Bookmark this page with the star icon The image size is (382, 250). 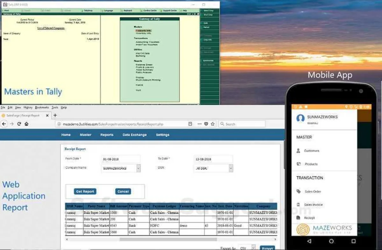pos(213,124)
